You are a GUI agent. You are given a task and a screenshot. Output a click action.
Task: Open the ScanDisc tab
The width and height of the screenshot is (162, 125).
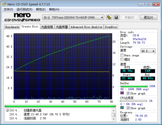(111, 27)
